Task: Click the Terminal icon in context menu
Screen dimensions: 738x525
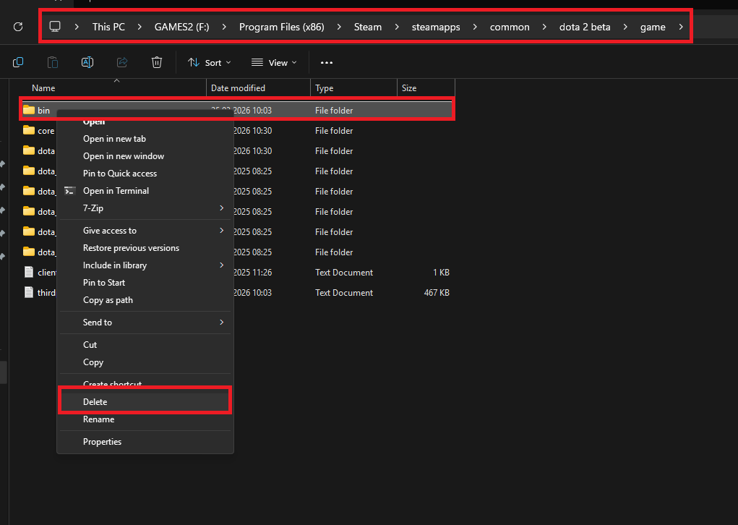Action: coord(69,191)
